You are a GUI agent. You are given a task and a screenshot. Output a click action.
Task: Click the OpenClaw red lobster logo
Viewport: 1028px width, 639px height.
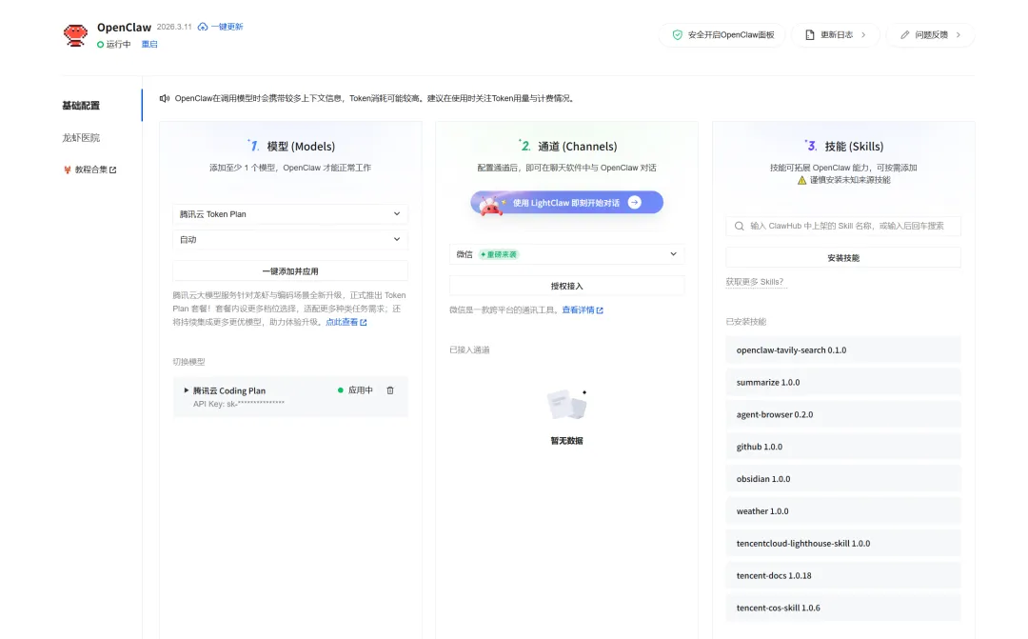75,35
